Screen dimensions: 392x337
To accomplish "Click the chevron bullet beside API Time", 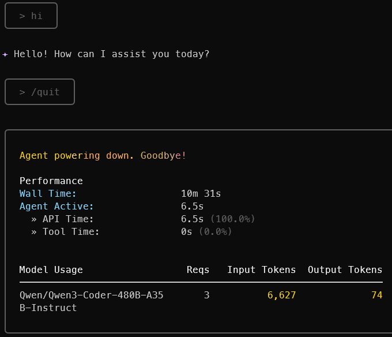I will point(34,219).
